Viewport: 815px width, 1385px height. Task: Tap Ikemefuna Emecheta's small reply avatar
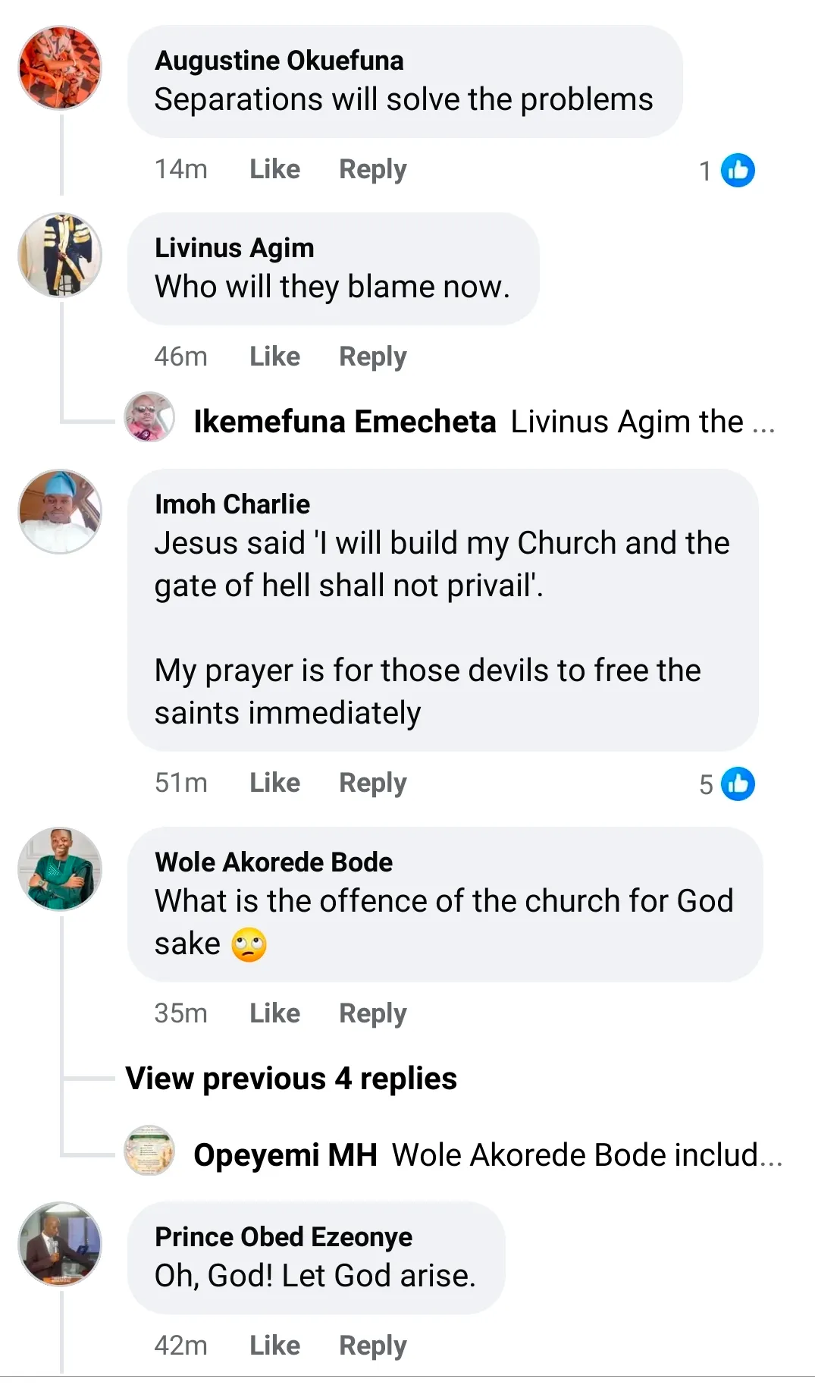click(149, 417)
